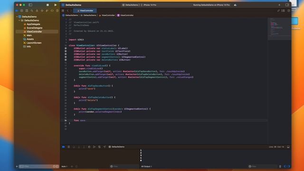Screen dimensions: 304x171
Task: Open the Assets catalog
Action: [x=30, y=39]
